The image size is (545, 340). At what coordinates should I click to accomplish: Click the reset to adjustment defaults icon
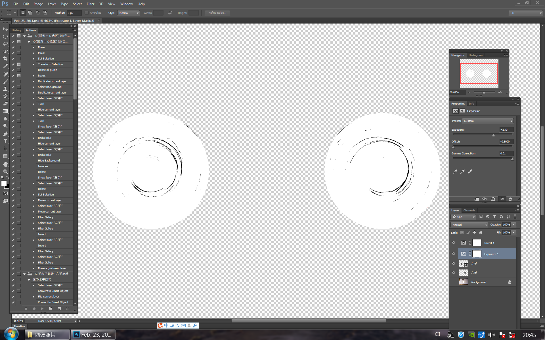pyautogui.click(x=493, y=199)
